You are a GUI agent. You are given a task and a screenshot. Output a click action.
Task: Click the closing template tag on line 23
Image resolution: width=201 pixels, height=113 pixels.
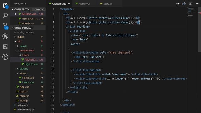coord(68,105)
